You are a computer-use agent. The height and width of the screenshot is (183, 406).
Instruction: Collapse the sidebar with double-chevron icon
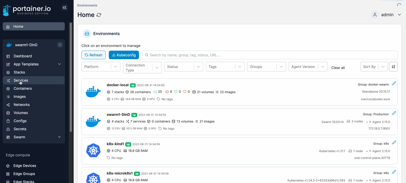click(x=65, y=8)
